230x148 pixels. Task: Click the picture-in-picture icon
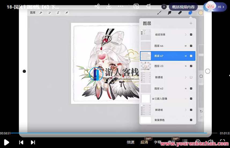(136, 6)
